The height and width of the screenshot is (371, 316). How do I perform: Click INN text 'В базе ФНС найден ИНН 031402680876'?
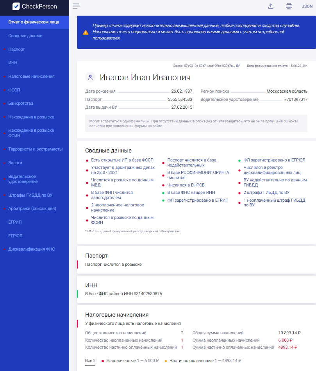click(x=123, y=294)
